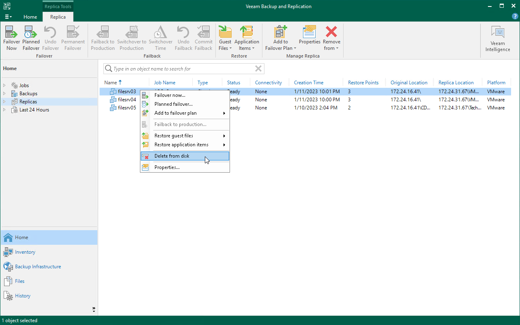Select the Replica ribbon tab
This screenshot has width=520, height=325.
(x=58, y=17)
